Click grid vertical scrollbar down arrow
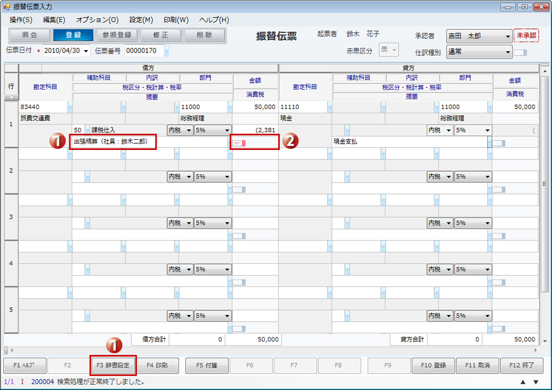Screen dimensions: 552x390 [545, 341]
